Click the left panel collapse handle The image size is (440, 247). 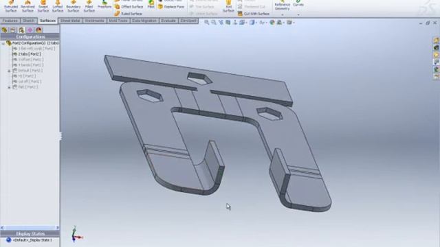(x=60, y=137)
